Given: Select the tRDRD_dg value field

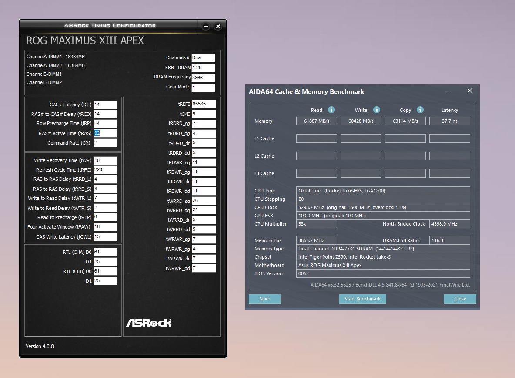Looking at the screenshot, I should (x=204, y=133).
